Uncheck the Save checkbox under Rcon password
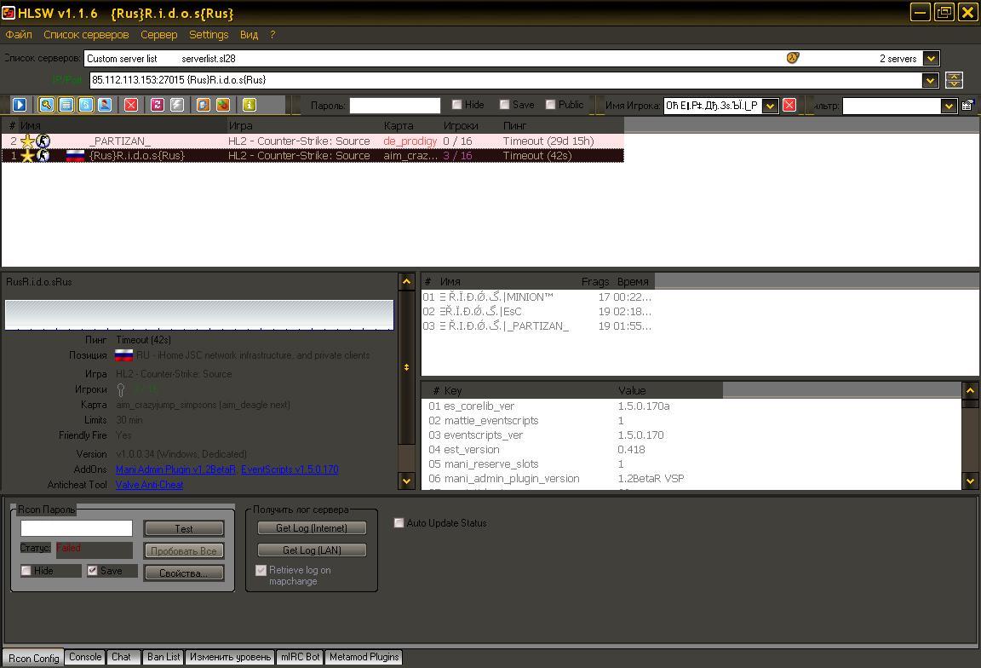 point(92,571)
